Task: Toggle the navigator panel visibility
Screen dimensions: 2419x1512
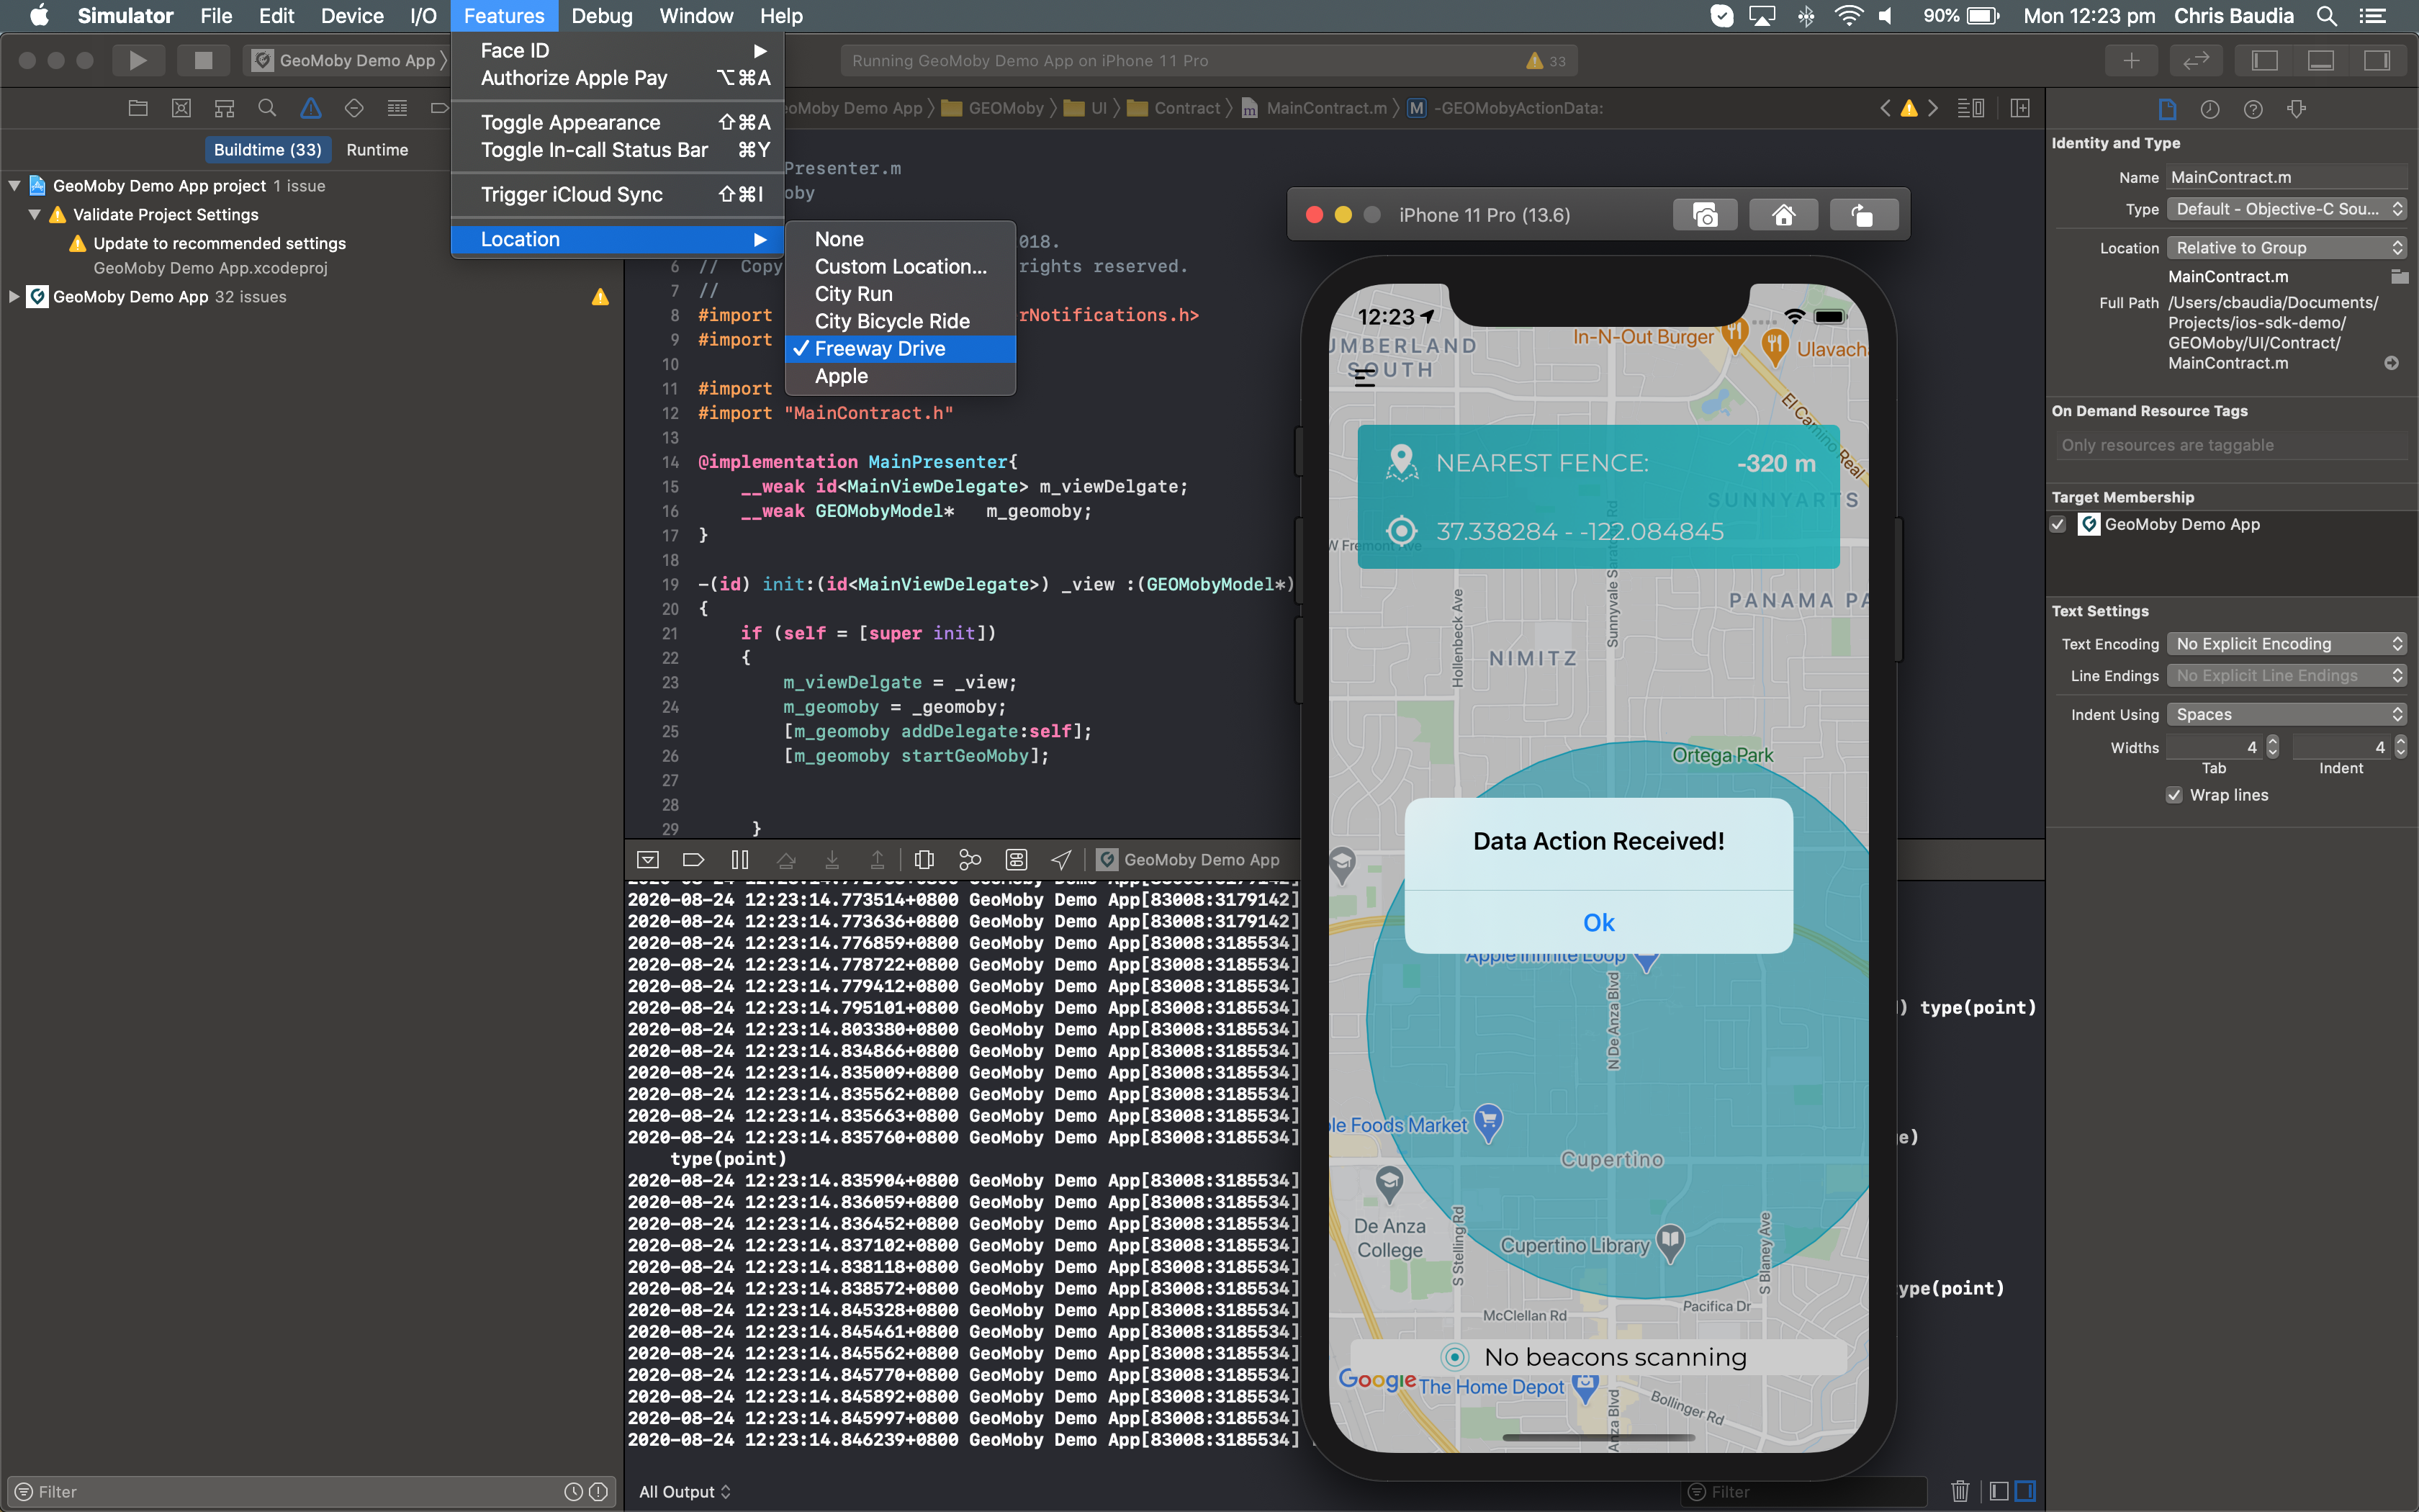Action: tap(2265, 60)
